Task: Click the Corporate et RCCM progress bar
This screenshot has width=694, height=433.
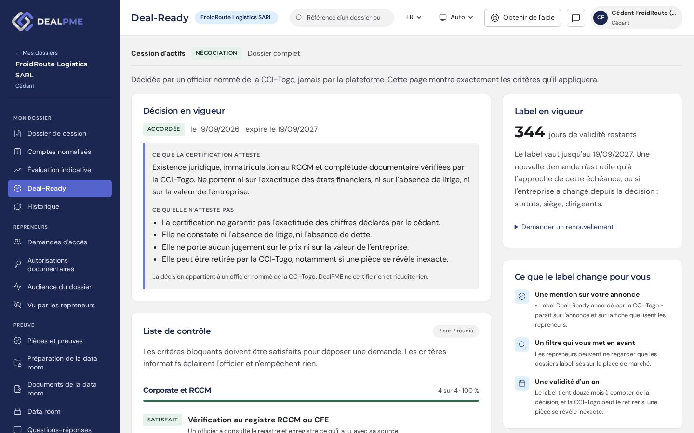Action: point(311,401)
